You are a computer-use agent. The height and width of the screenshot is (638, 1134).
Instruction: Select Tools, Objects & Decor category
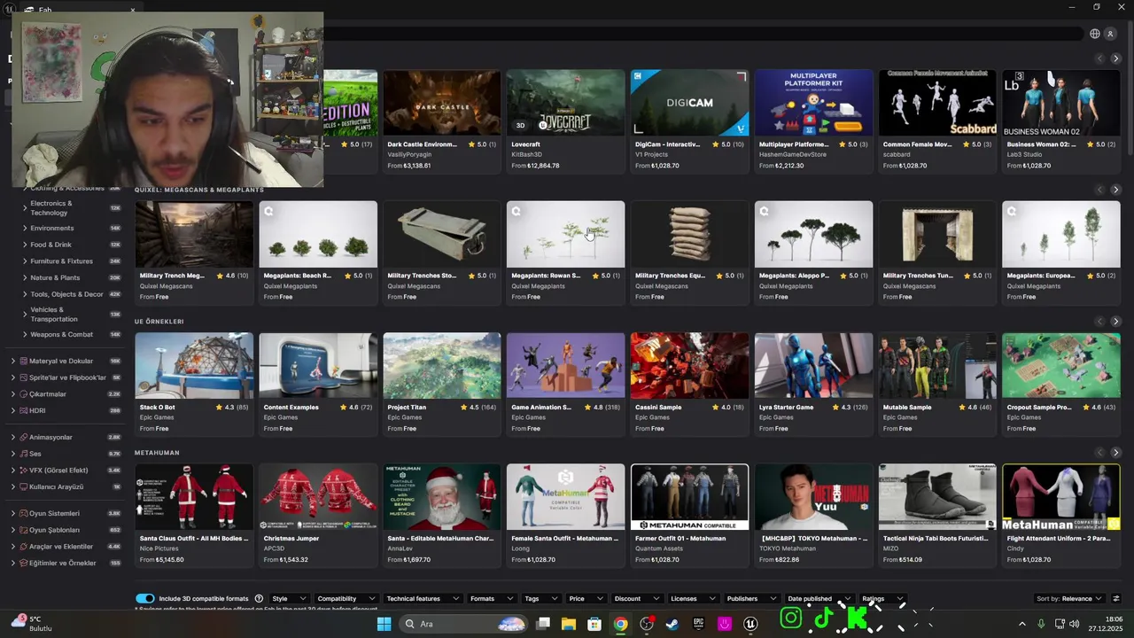(66, 294)
